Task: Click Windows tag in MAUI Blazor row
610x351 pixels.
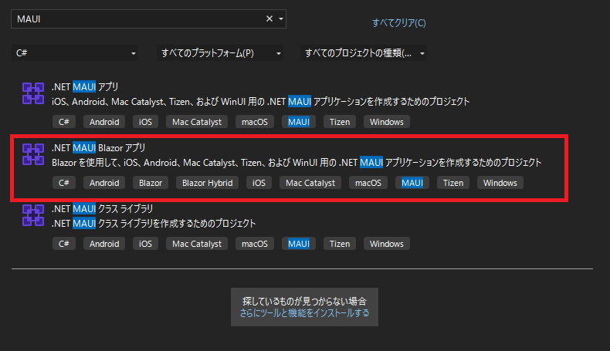Action: pos(500,183)
